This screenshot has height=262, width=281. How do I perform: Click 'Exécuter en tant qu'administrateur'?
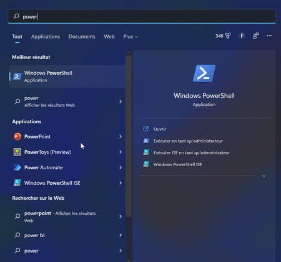(x=188, y=141)
